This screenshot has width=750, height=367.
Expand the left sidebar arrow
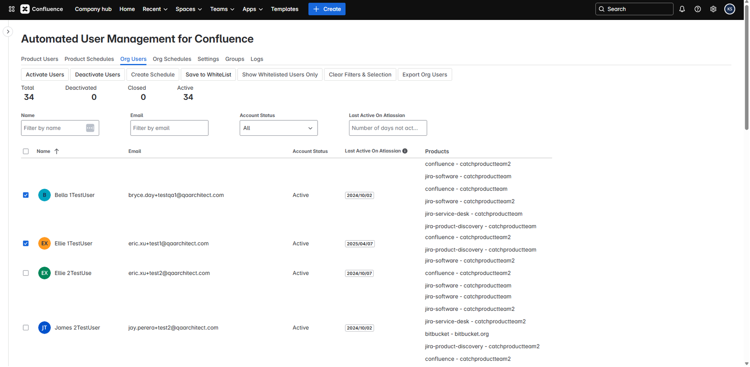[x=8, y=31]
